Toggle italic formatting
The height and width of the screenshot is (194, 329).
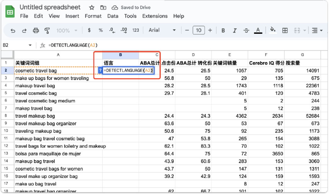coord(235,30)
